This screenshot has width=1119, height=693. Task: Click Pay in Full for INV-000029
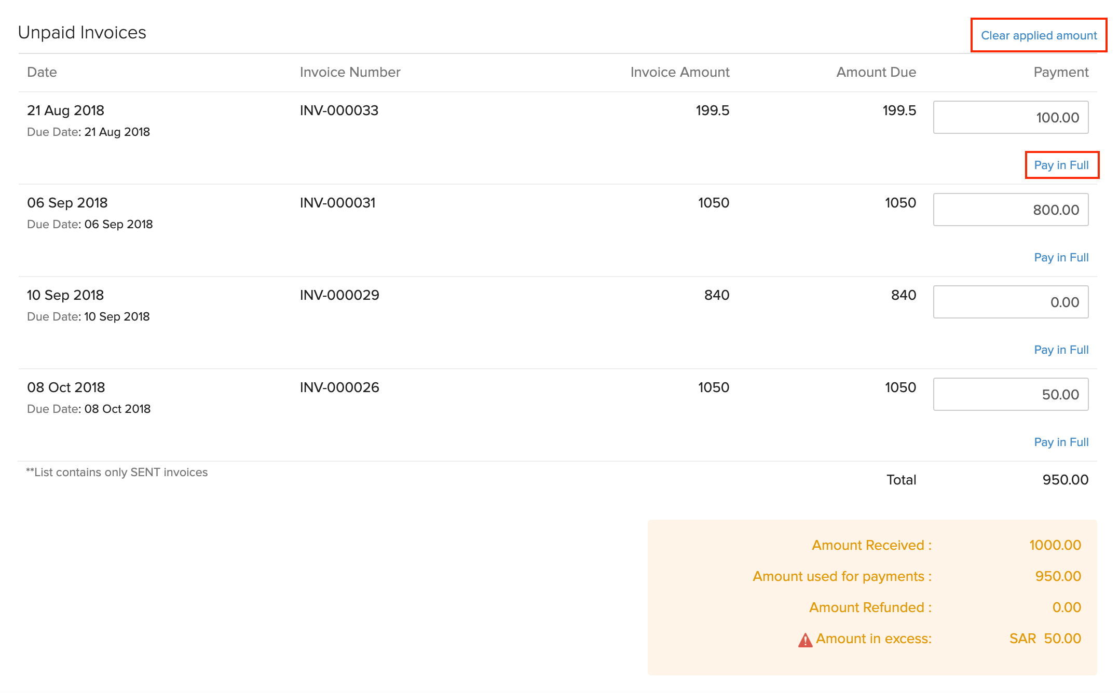click(1061, 350)
